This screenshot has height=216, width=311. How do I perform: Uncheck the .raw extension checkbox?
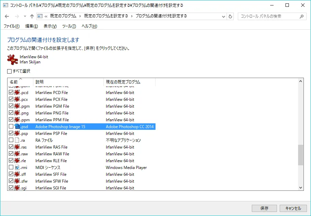(11, 154)
